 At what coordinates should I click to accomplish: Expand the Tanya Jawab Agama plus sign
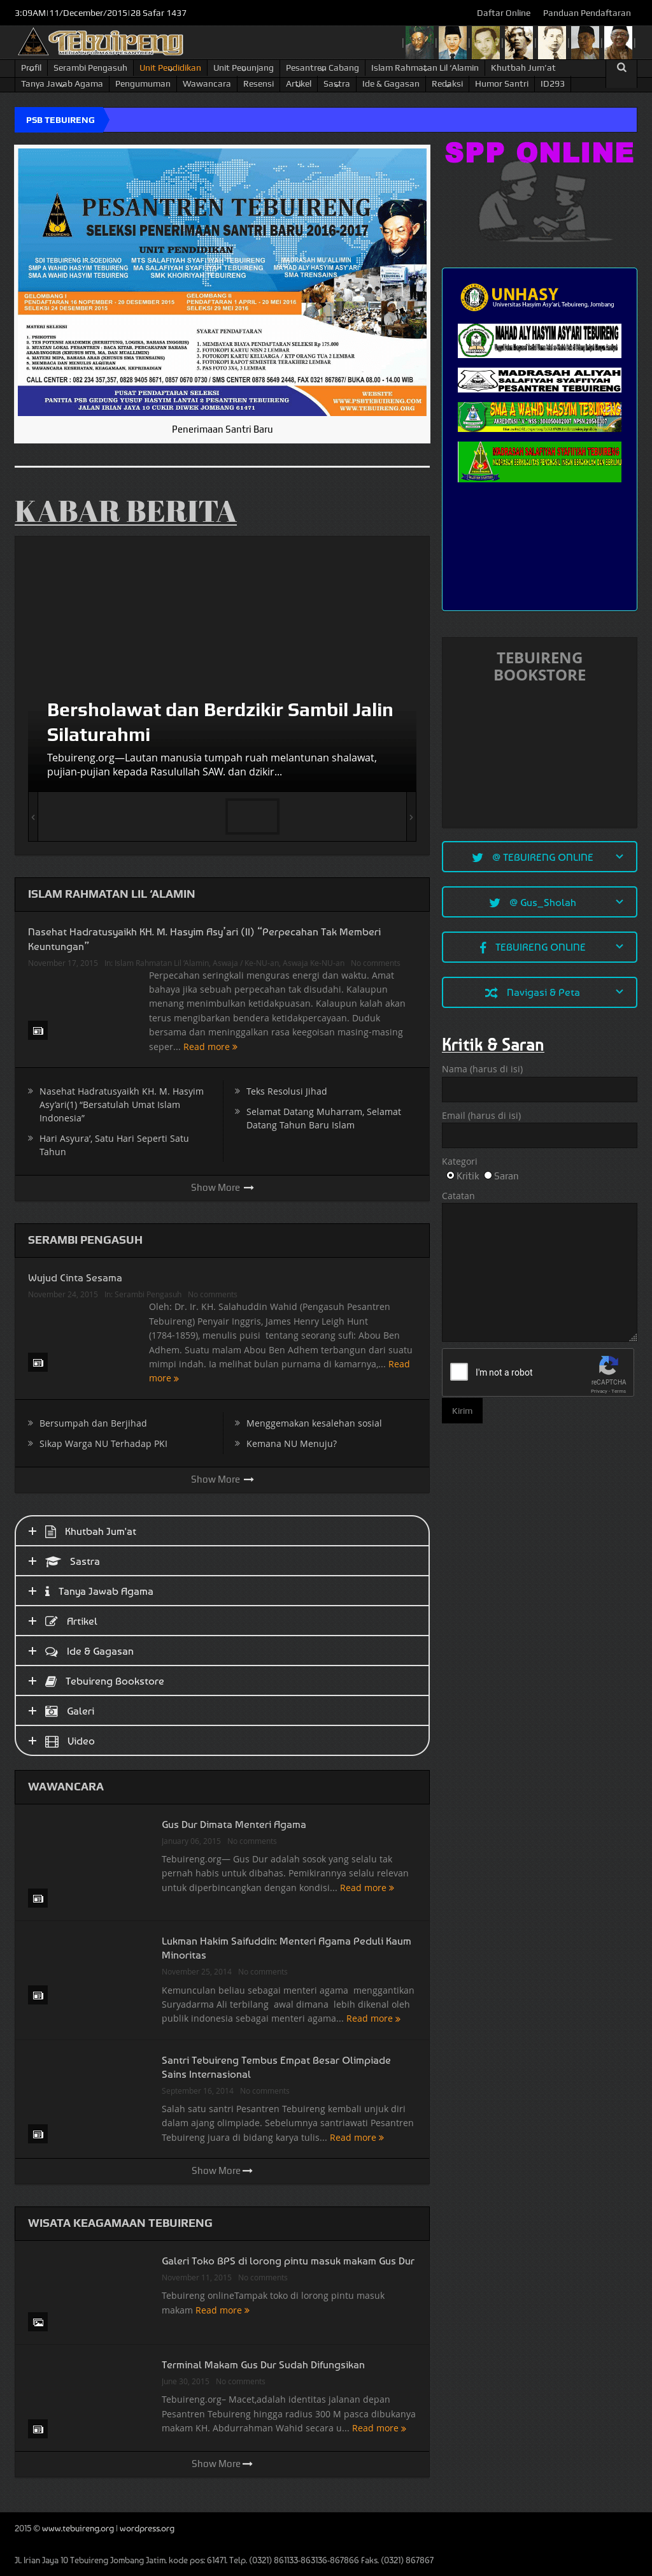32,1591
